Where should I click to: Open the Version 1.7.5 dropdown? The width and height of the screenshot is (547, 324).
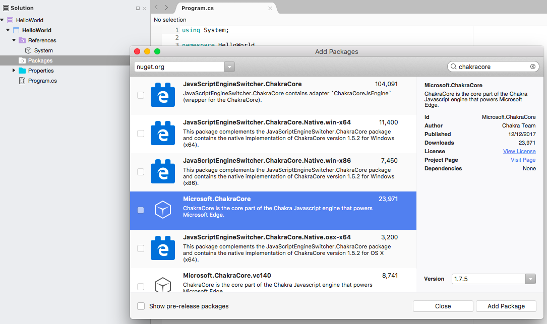(530, 279)
